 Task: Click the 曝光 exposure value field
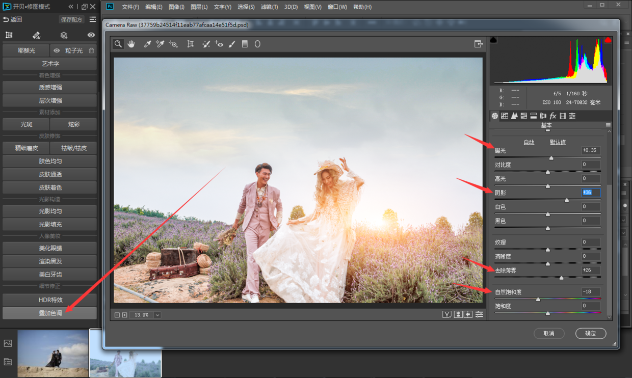click(591, 150)
